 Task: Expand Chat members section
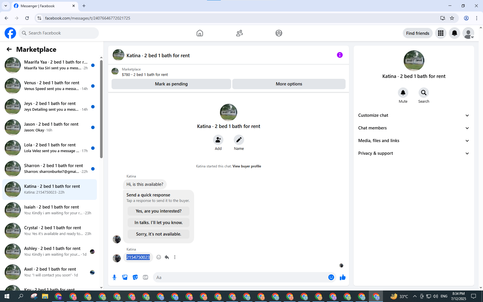click(414, 128)
